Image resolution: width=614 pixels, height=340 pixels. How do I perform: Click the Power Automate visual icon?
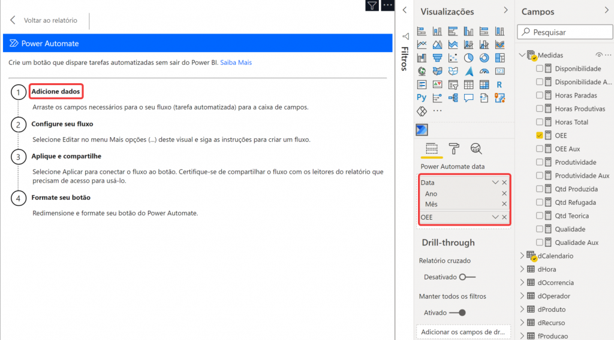tap(422, 130)
